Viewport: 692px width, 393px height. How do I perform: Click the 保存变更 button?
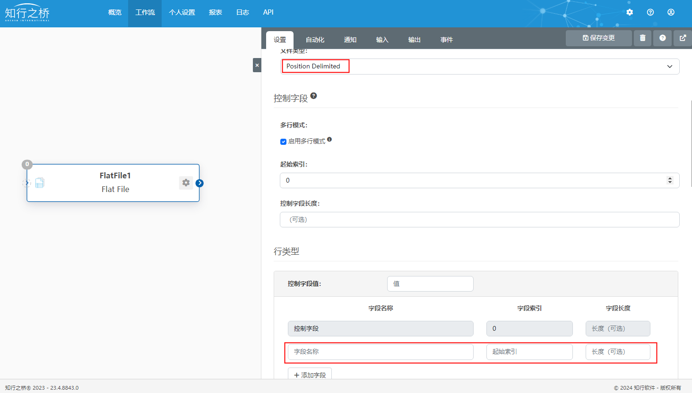tap(598, 38)
